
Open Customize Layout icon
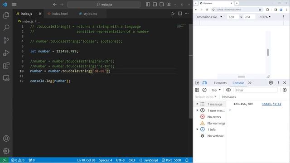(169, 5)
